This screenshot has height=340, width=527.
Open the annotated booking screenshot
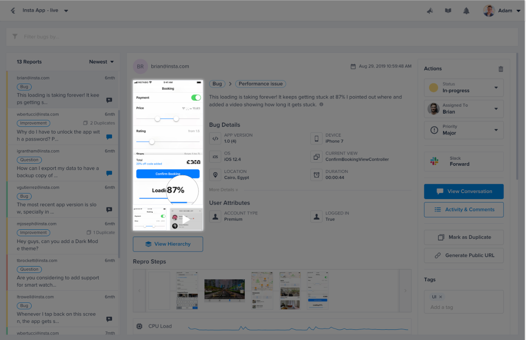click(x=168, y=143)
